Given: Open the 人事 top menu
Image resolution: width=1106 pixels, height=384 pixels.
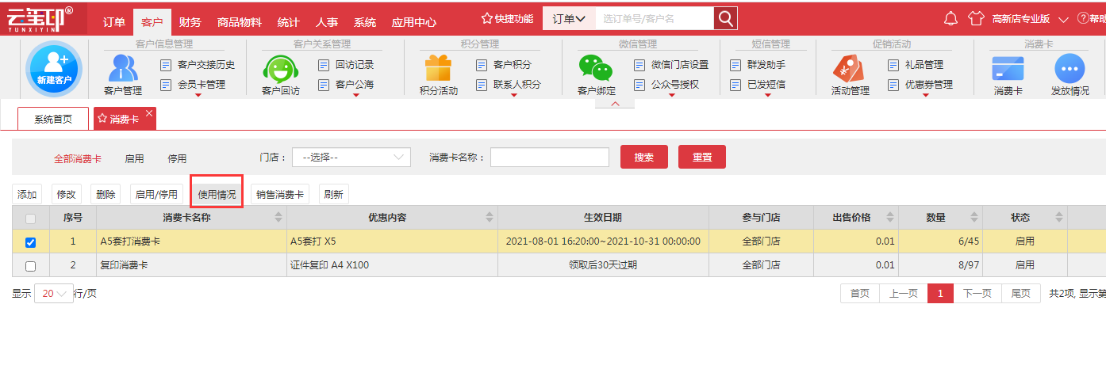Looking at the screenshot, I should click(x=327, y=21).
